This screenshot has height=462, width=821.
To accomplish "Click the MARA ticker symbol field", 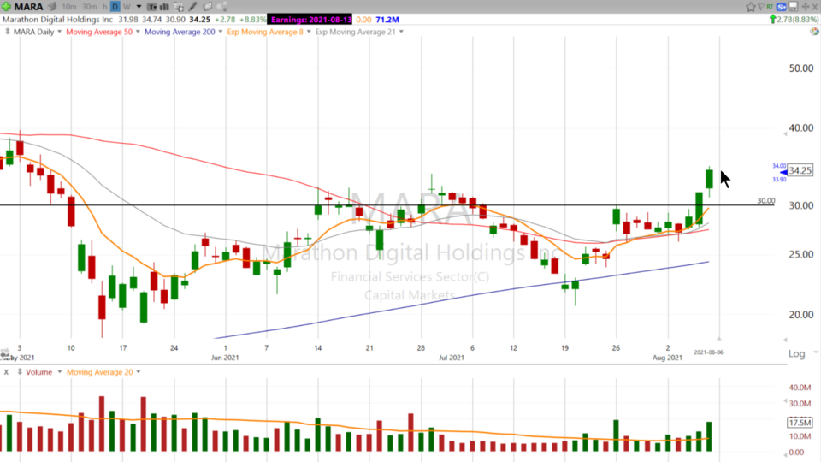I will [28, 7].
